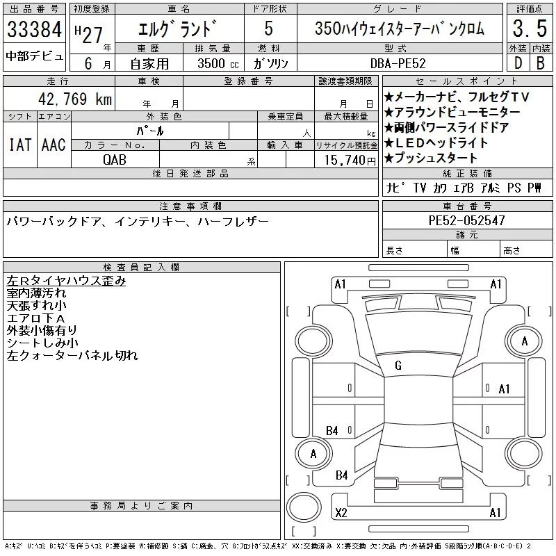Click the B4 mark on the left rear door

(332, 431)
